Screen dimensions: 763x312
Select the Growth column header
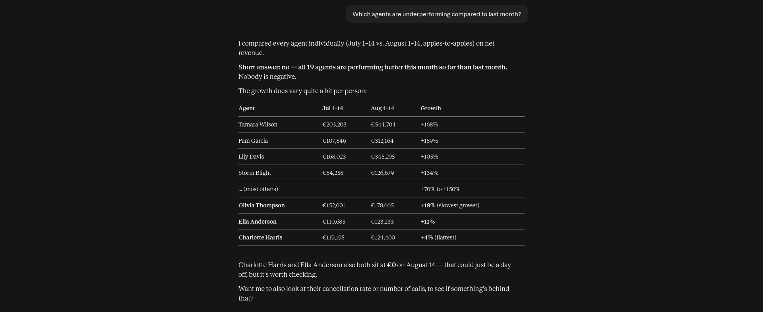tap(431, 108)
